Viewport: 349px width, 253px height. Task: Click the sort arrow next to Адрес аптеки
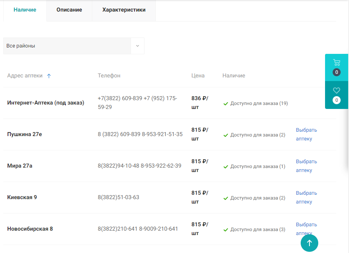coord(49,76)
